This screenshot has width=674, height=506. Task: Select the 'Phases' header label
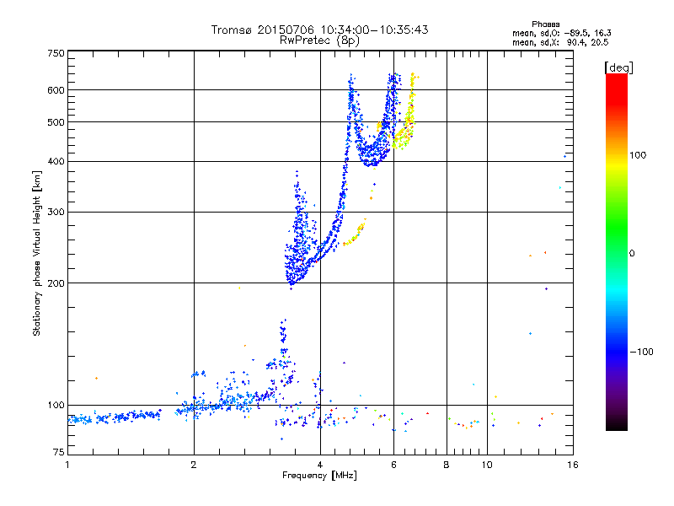545,24
